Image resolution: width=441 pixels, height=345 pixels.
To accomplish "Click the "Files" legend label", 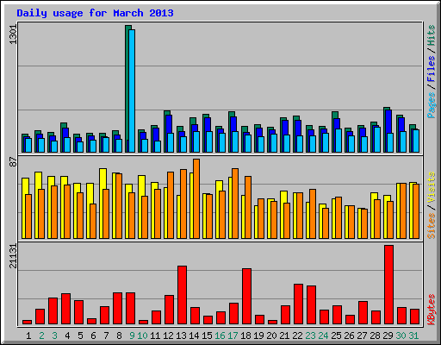I will pos(432,69).
